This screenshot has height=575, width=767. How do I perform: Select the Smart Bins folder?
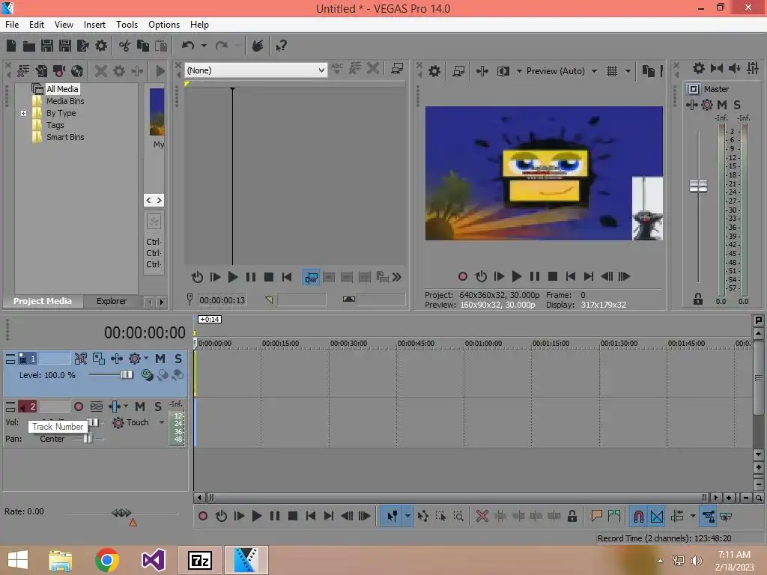pyautogui.click(x=65, y=137)
